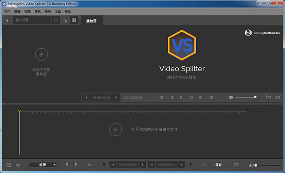Screen dimensions: 285x173
Task: Click the magnifier search icon
Action: coord(56,20)
